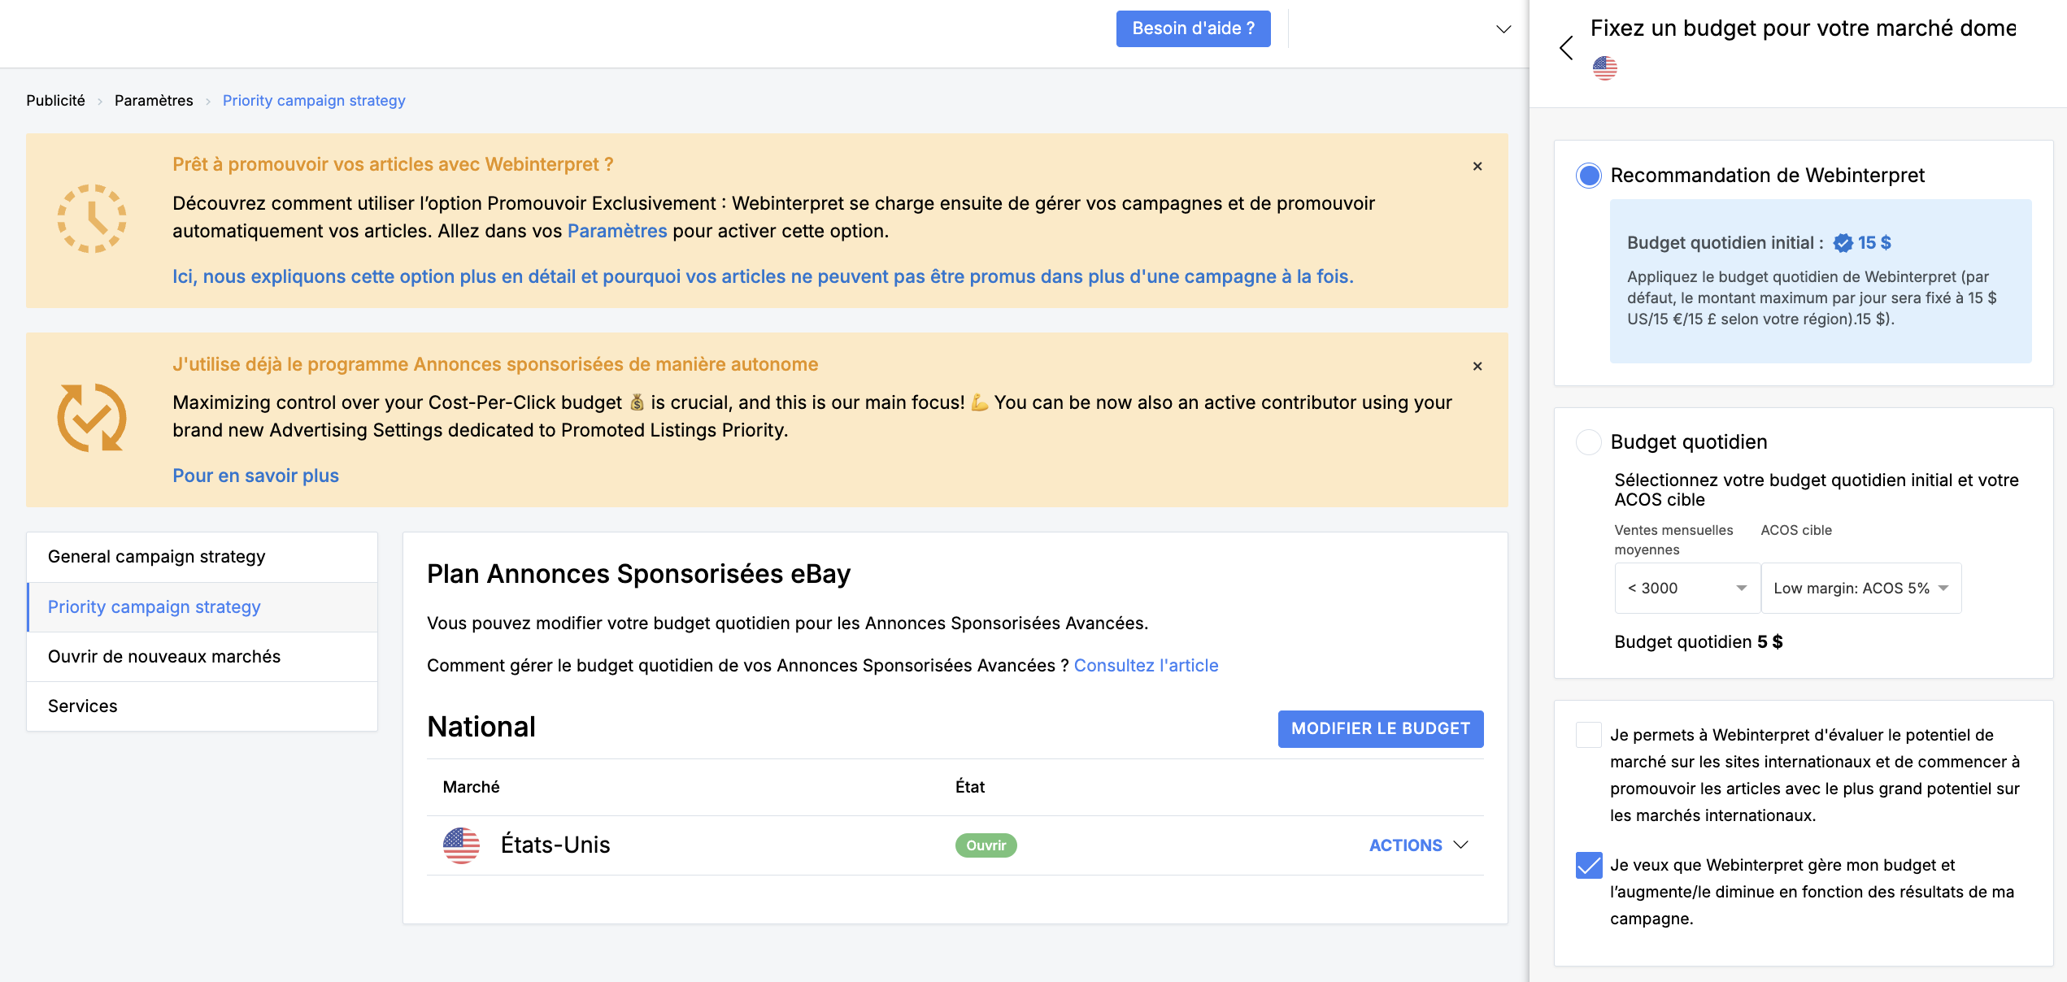2067x982 pixels.
Task: Open the account chevron dropdown in header
Action: (x=1503, y=29)
